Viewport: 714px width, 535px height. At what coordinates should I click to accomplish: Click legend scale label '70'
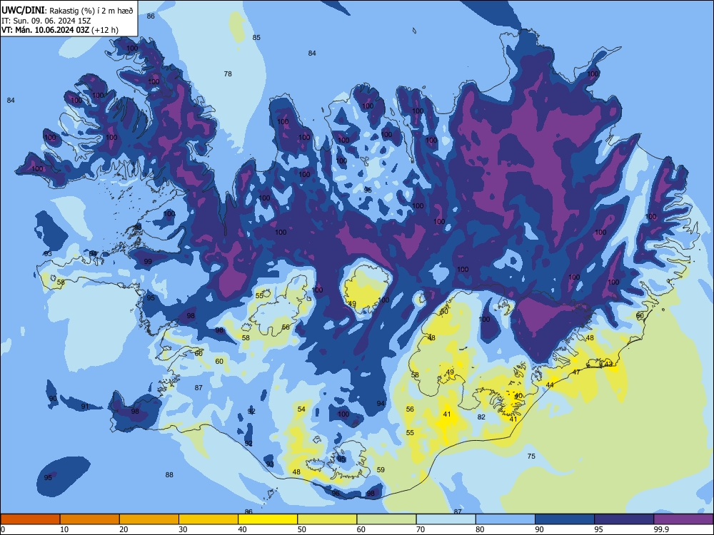421,529
